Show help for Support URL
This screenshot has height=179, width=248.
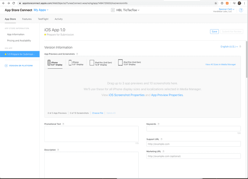[x=161, y=139]
